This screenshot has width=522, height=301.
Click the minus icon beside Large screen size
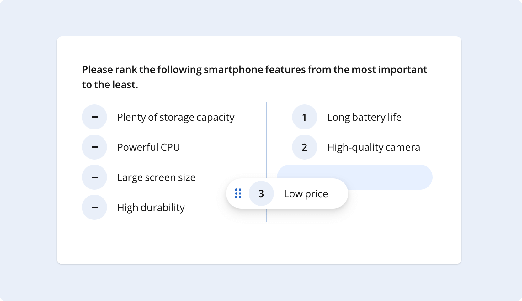pos(94,177)
